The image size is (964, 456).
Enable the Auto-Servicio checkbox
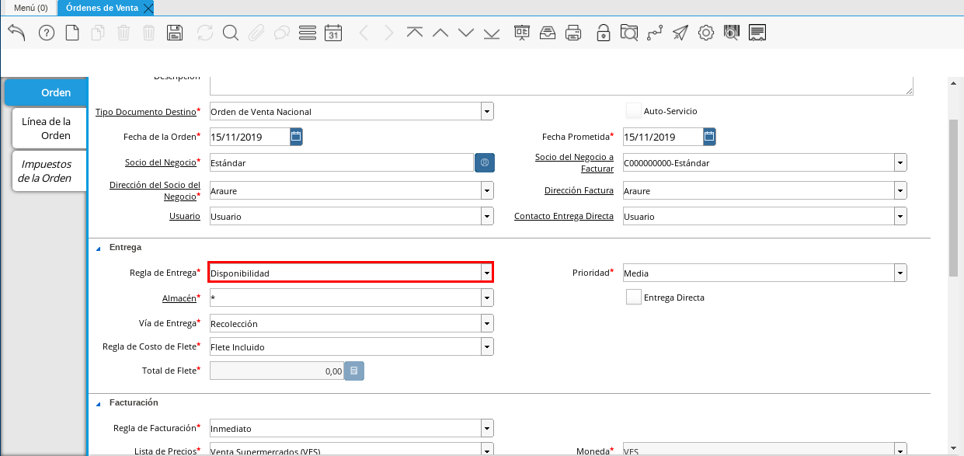[x=634, y=111]
